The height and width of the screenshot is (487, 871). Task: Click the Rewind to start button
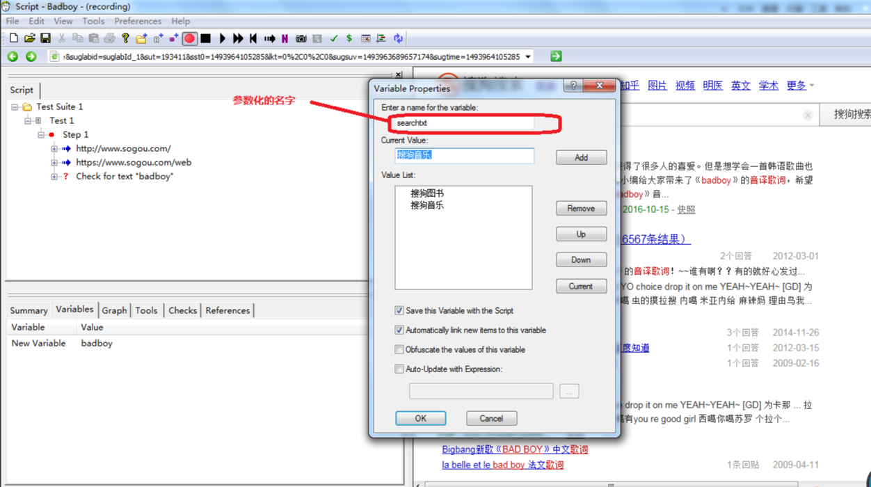[253, 38]
